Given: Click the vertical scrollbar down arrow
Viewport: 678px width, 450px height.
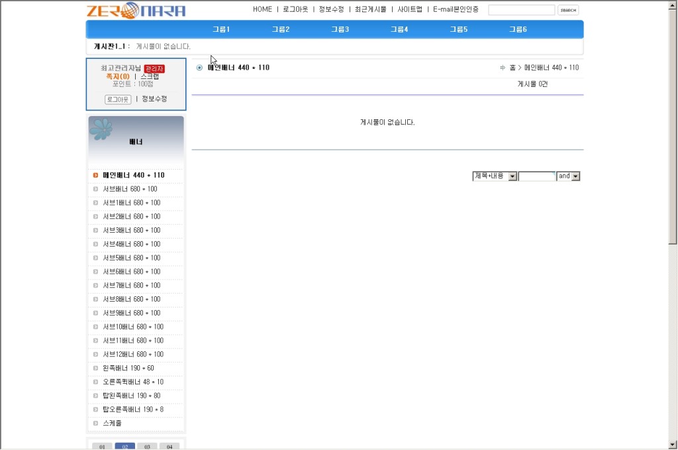Looking at the screenshot, I should click(673, 444).
